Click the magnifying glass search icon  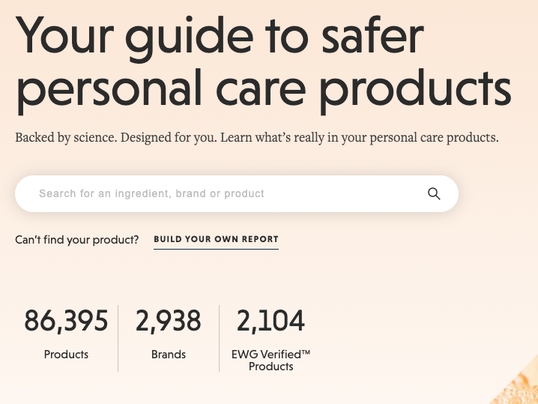[434, 193]
